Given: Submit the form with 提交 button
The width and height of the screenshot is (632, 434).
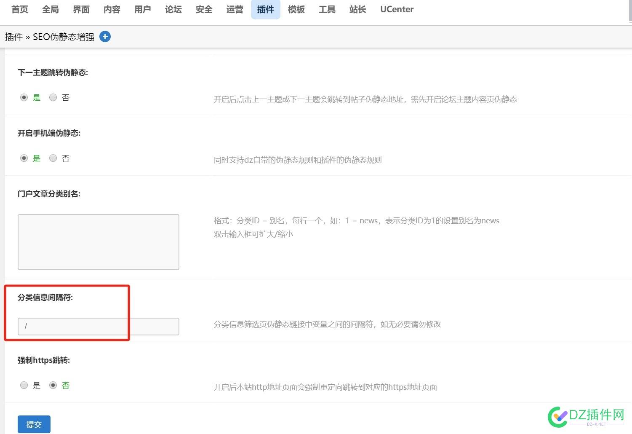Looking at the screenshot, I should [x=34, y=424].
